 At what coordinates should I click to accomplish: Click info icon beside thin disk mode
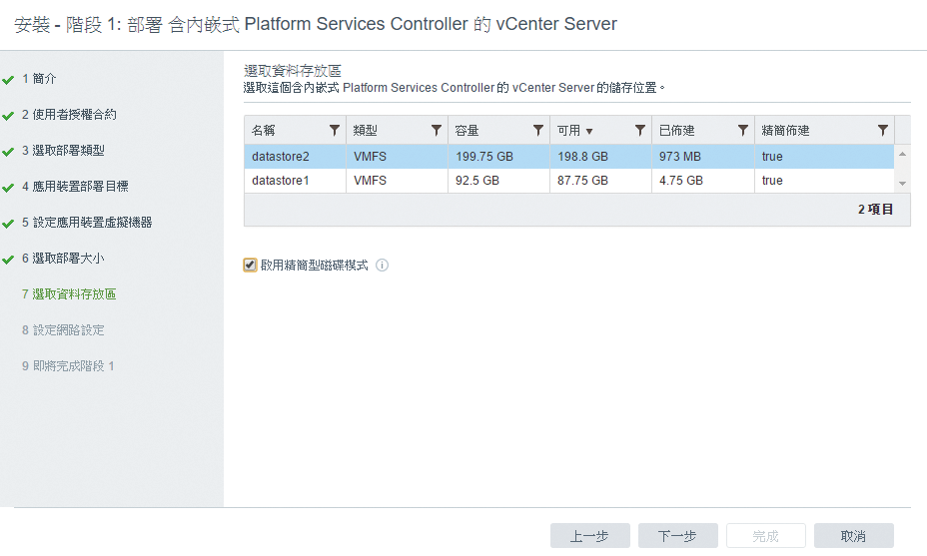(x=382, y=266)
